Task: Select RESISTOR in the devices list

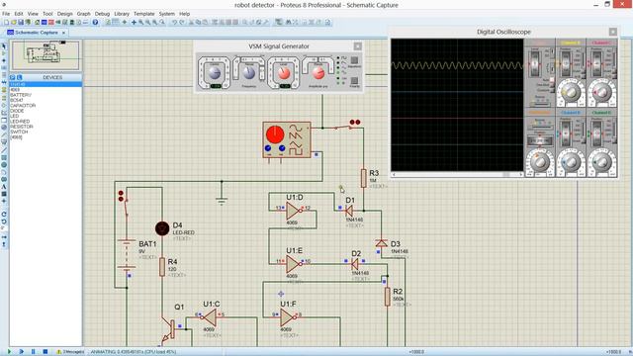Action: pyautogui.click(x=45, y=127)
